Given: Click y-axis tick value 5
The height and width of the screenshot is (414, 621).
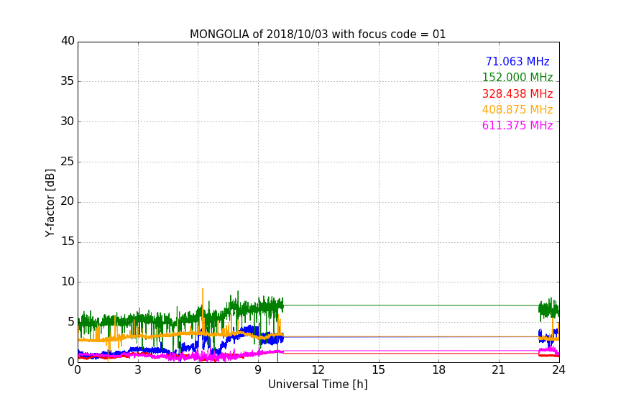Looking at the screenshot, I should 71,322.
